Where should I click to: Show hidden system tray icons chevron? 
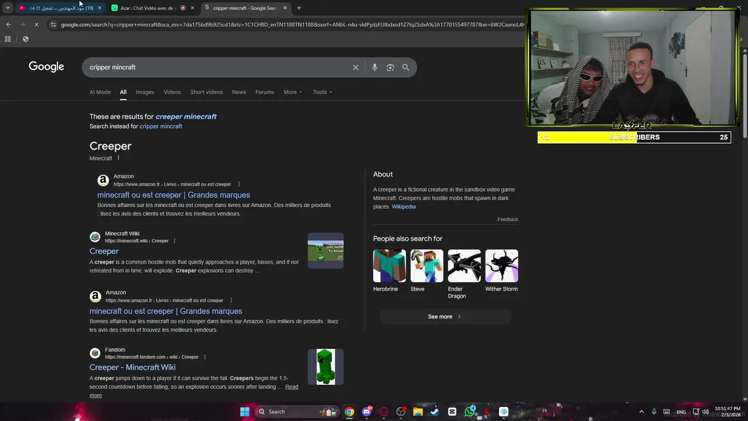pos(641,412)
